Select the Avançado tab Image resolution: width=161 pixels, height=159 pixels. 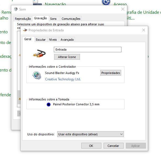point(67,40)
